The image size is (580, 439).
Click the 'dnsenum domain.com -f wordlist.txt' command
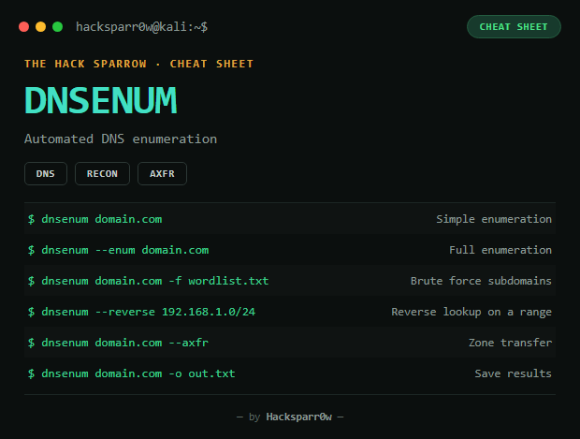155,281
